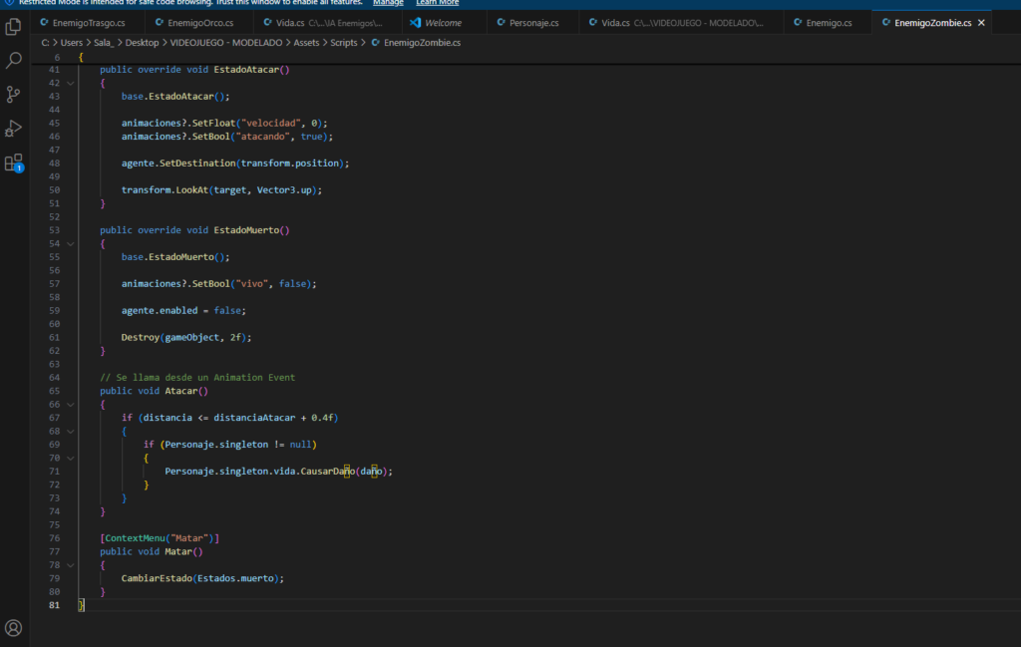Open the Accounts menu icon

(14, 627)
